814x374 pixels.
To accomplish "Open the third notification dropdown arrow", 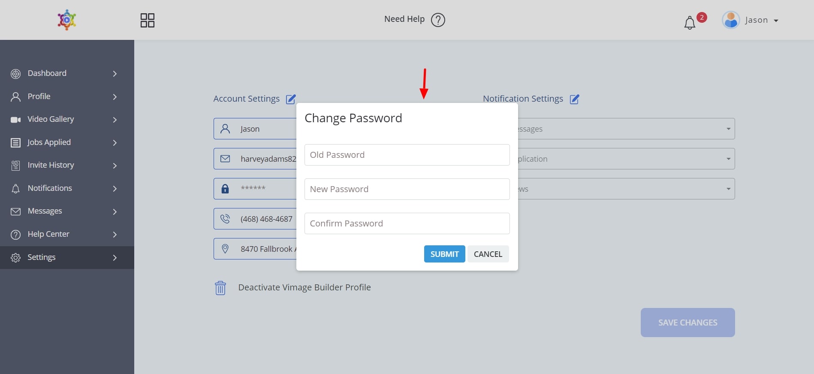I will coord(728,189).
